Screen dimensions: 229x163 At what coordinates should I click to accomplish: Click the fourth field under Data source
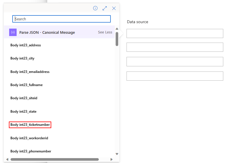click(175, 76)
